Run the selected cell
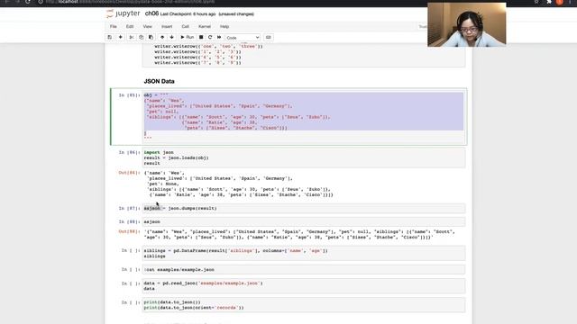This screenshot has height=324, width=577. pos(187,38)
